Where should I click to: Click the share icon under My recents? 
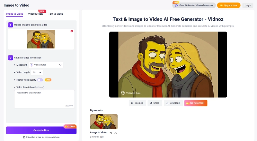(x=111, y=133)
